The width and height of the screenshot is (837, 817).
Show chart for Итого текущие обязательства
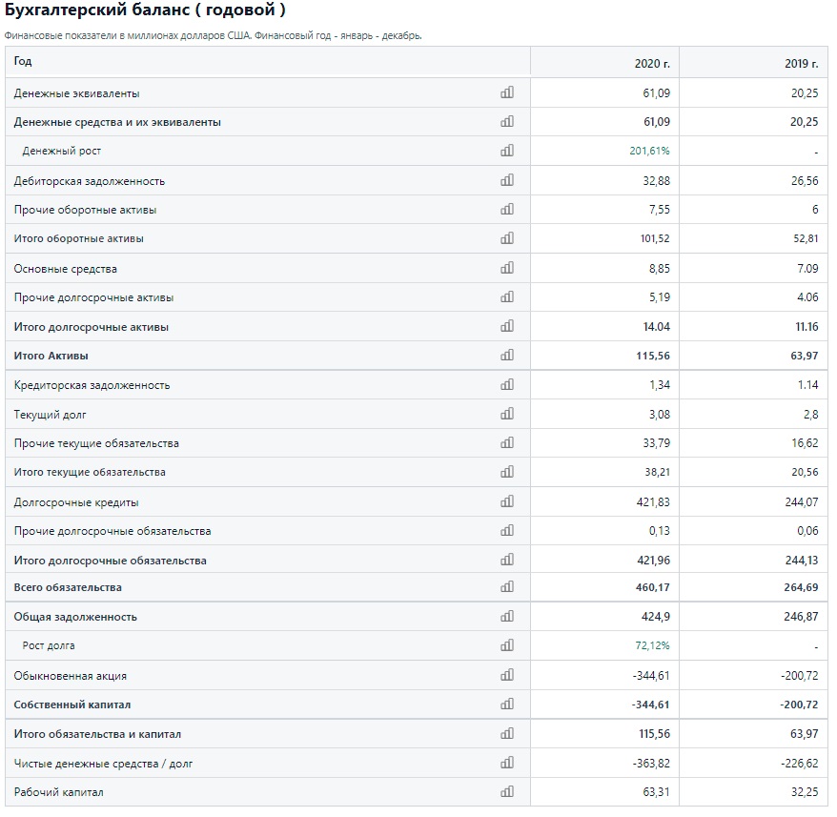click(x=507, y=472)
